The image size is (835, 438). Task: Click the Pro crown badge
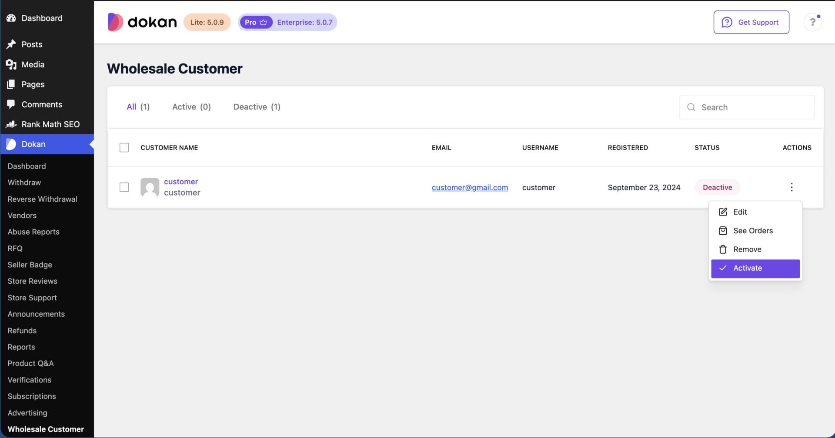[256, 22]
